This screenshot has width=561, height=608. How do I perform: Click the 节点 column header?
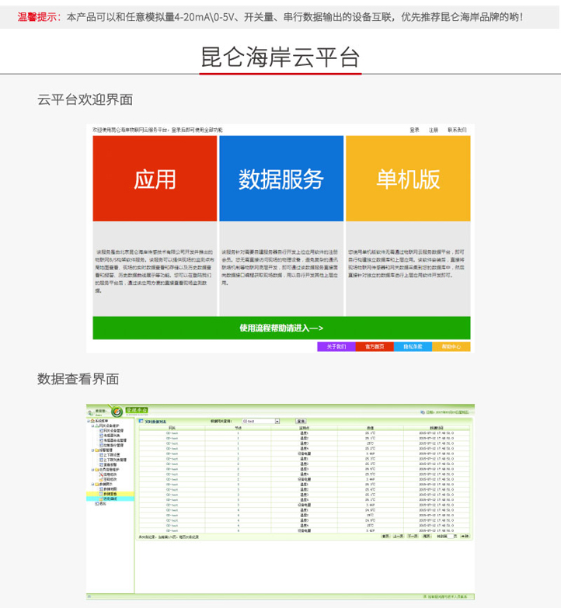[x=239, y=428]
